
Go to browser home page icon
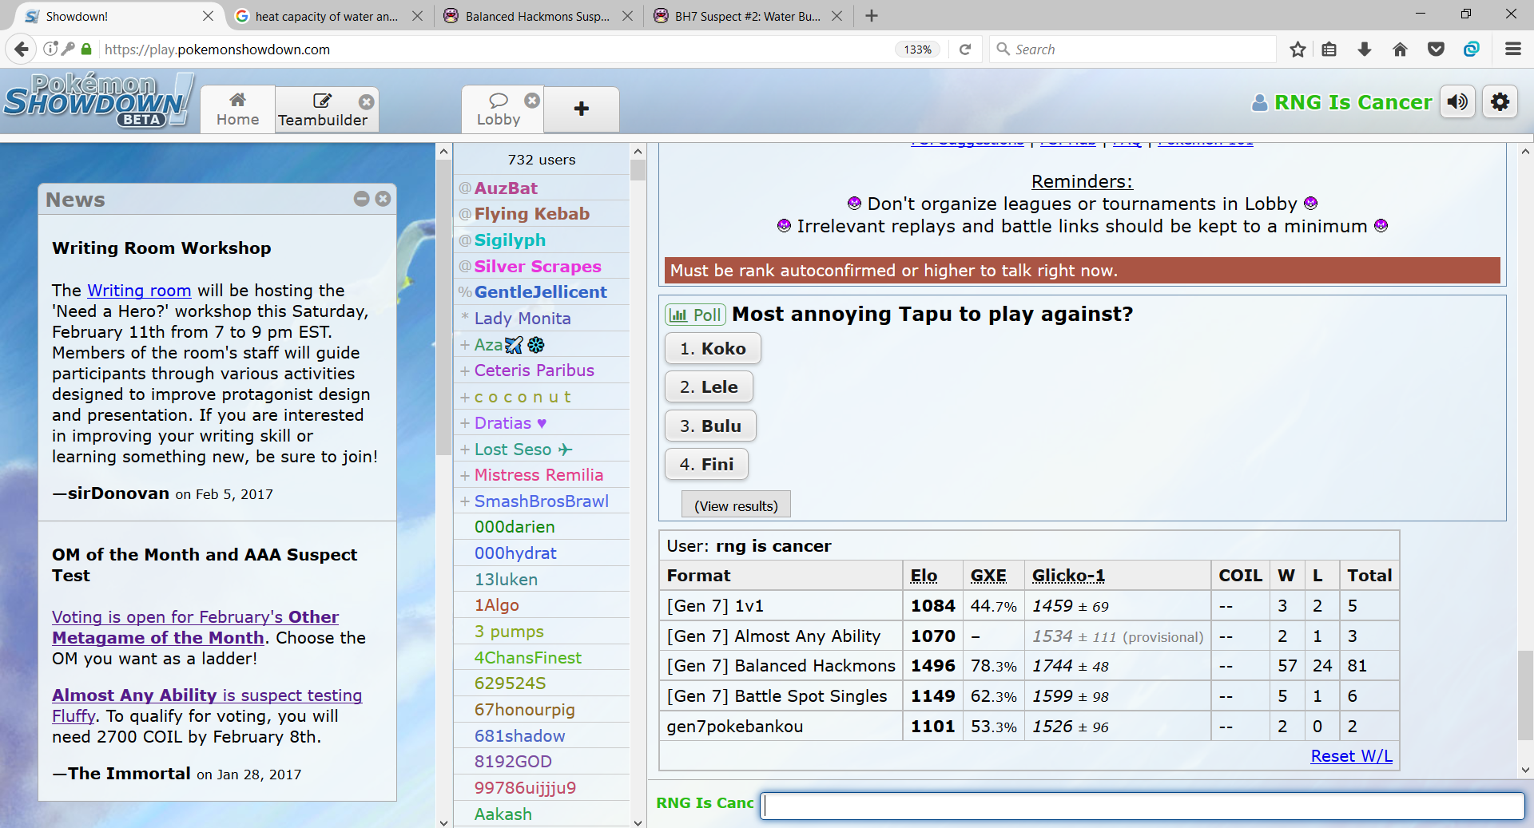click(1400, 50)
